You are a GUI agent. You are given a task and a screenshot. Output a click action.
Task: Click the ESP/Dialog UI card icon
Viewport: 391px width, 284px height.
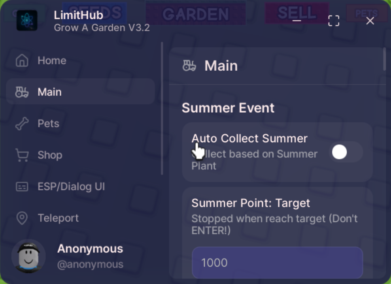click(22, 186)
